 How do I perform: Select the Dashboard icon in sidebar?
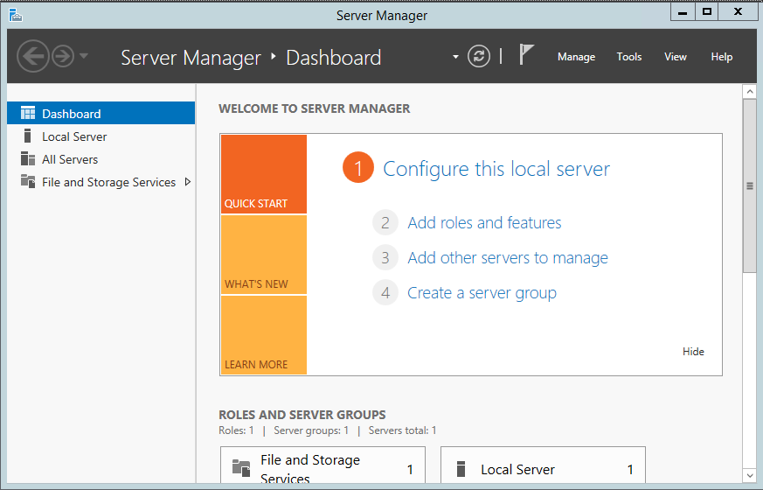pyautogui.click(x=28, y=114)
